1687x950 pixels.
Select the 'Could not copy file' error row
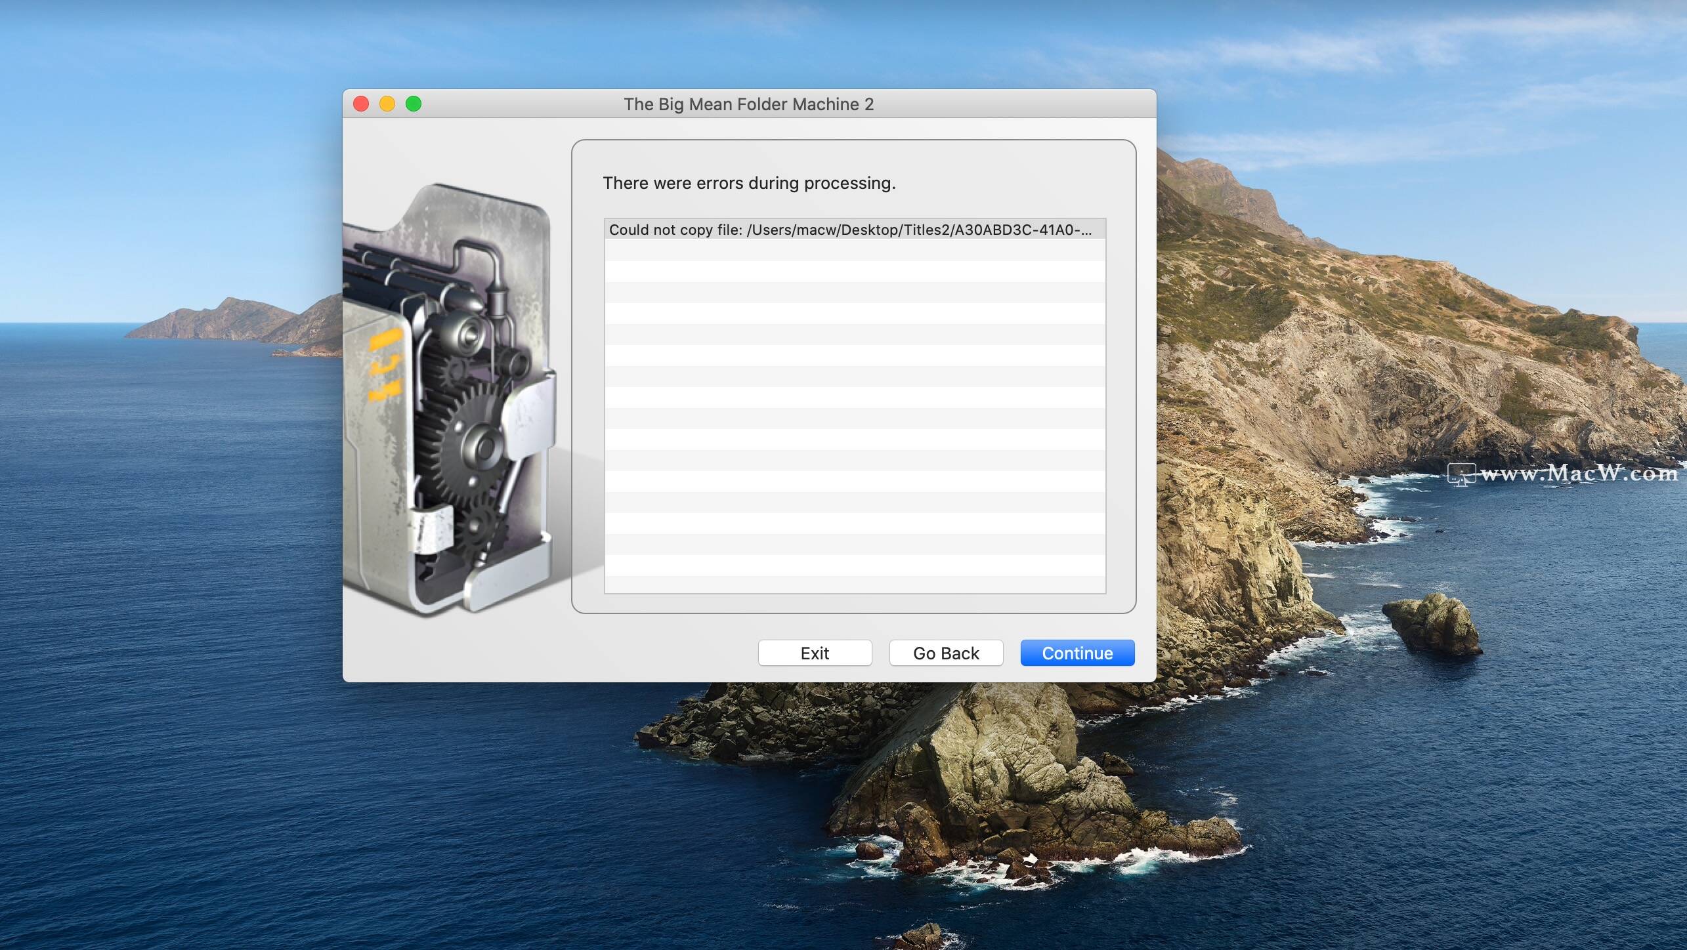point(855,230)
